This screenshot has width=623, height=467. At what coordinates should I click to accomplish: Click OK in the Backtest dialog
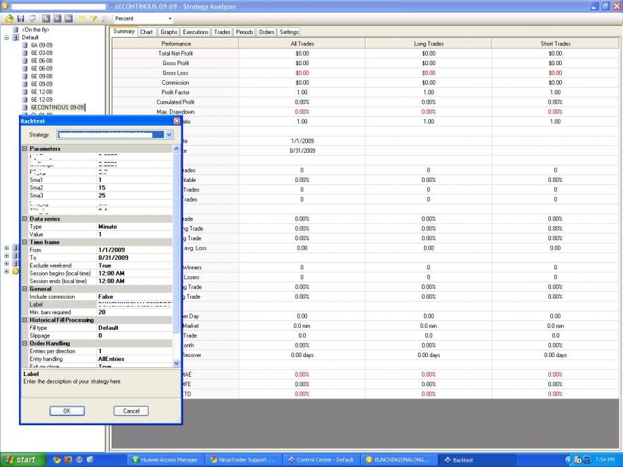(x=67, y=411)
